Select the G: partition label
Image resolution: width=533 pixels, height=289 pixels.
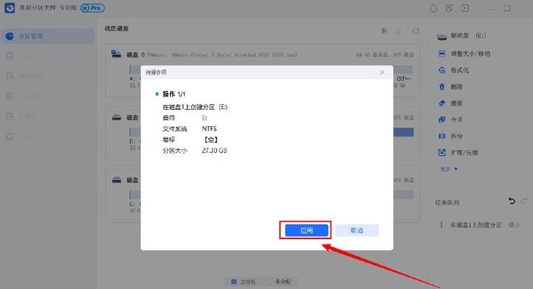tap(132, 204)
